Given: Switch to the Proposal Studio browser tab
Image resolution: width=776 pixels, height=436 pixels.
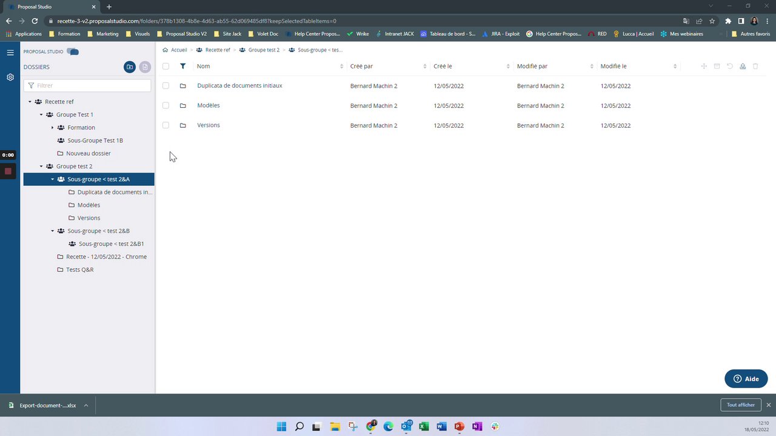Looking at the screenshot, I should tap(51, 7).
